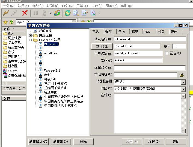
Task: Click the yellow star favorites icon
Action: pos(5,22)
